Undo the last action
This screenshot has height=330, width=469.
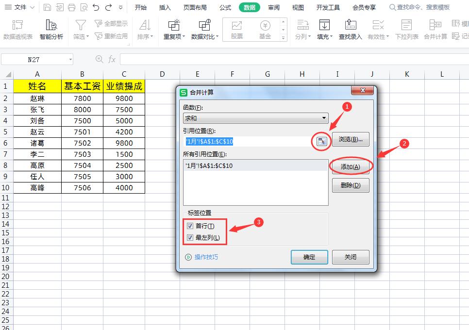[96, 7]
